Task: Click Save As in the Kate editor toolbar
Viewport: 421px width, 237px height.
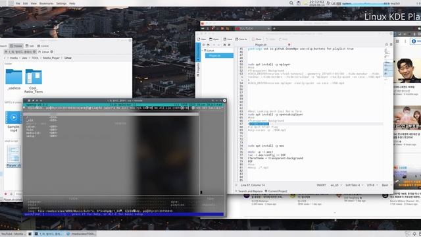Action: pos(241,39)
